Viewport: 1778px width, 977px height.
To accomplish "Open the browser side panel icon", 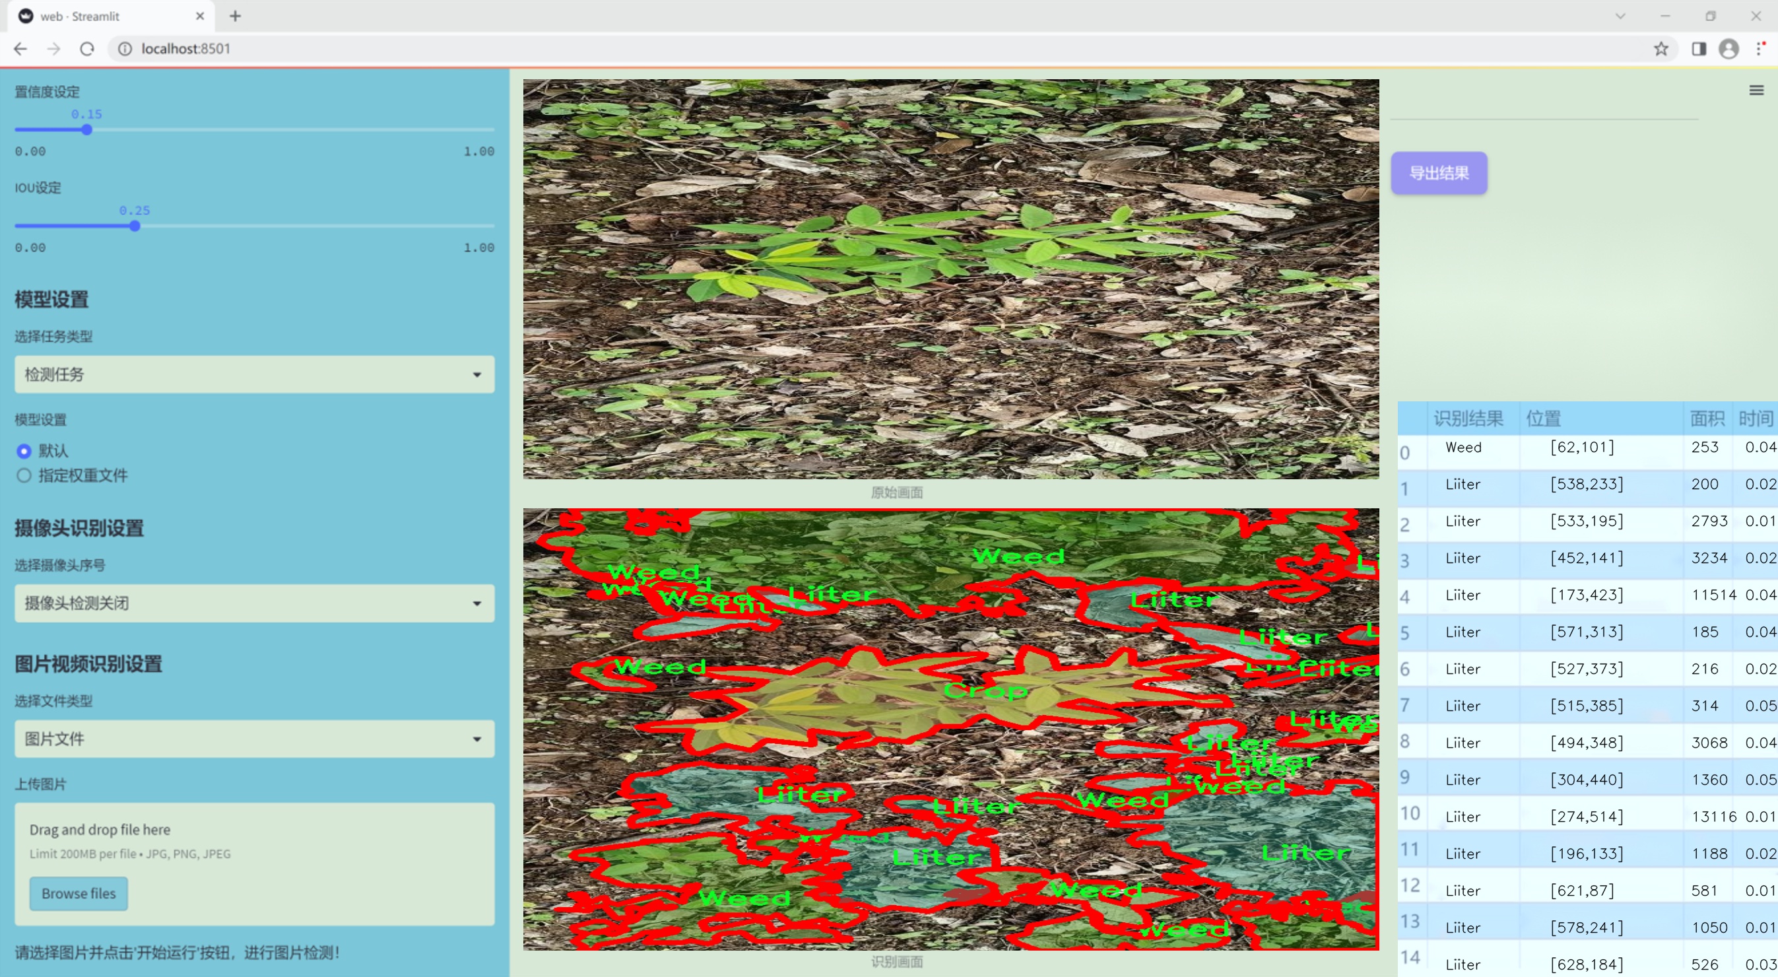I will point(1699,49).
